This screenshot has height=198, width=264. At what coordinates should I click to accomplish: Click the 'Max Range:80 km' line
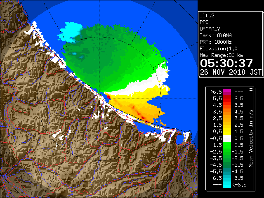click(x=221, y=55)
